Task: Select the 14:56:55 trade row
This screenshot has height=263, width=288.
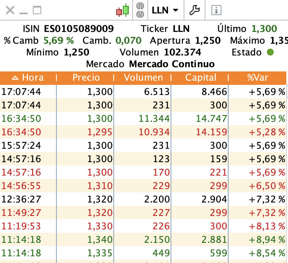Action: point(143,186)
